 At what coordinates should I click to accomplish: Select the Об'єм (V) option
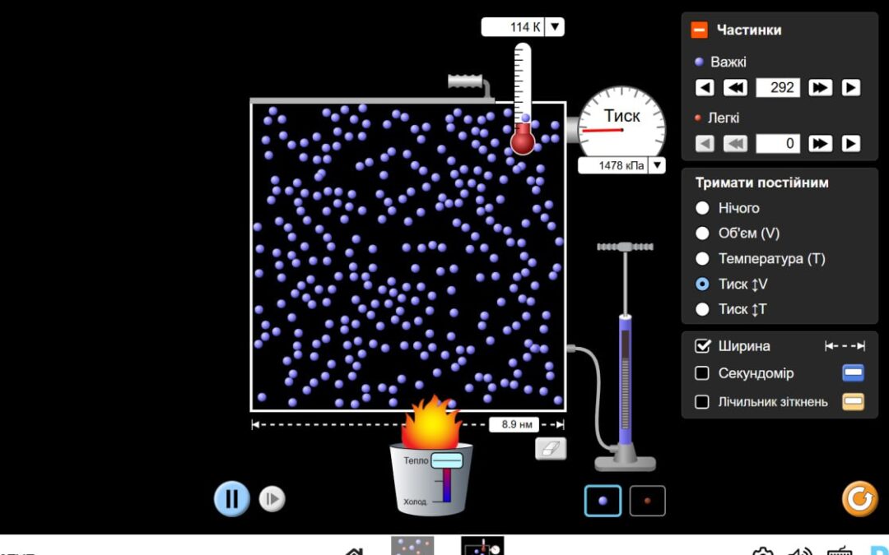702,234
